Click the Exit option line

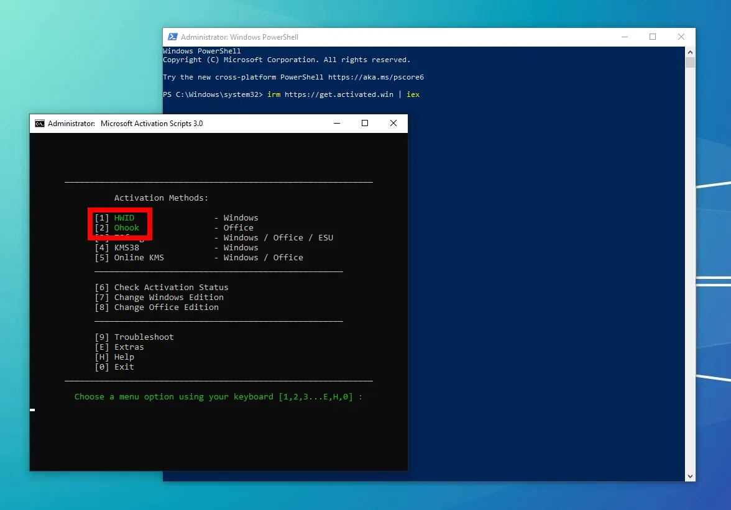(x=114, y=367)
